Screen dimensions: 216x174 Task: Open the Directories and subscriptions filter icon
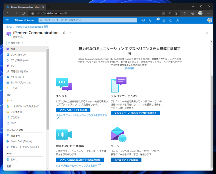click(x=150, y=20)
